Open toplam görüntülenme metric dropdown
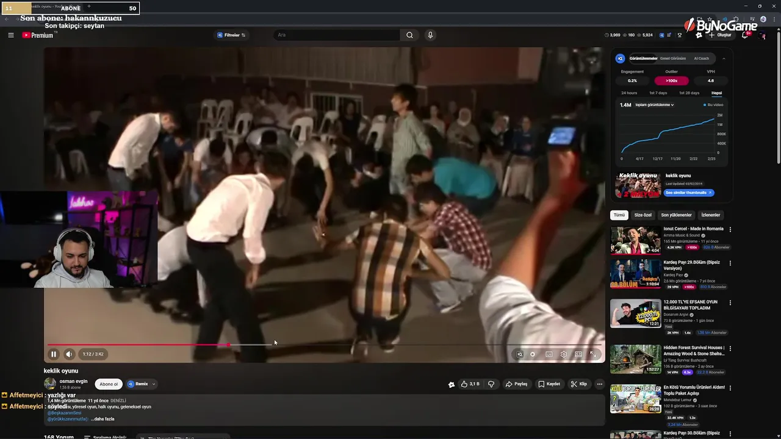 (x=655, y=105)
